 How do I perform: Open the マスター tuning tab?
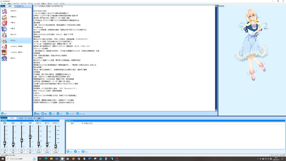pyautogui.click(x=12, y=118)
